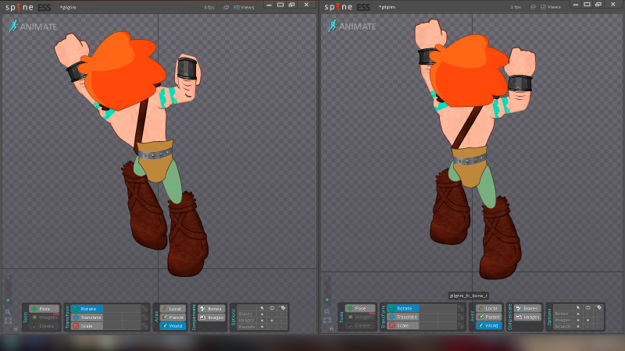Choose World axes in left window
The width and height of the screenshot is (625, 351).
tap(173, 326)
